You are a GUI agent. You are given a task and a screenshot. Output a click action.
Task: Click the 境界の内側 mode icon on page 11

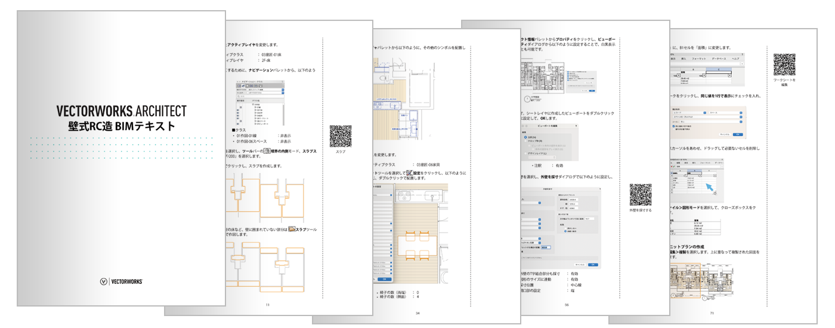click(x=267, y=151)
